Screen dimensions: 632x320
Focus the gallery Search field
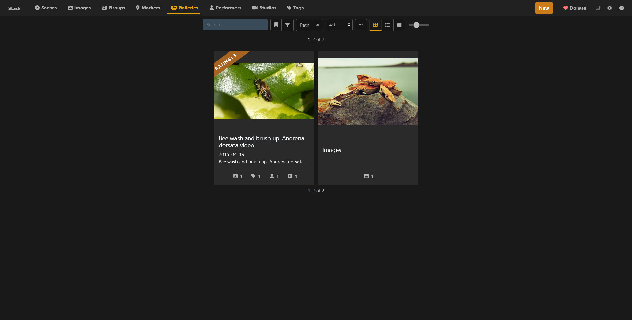pyautogui.click(x=235, y=25)
